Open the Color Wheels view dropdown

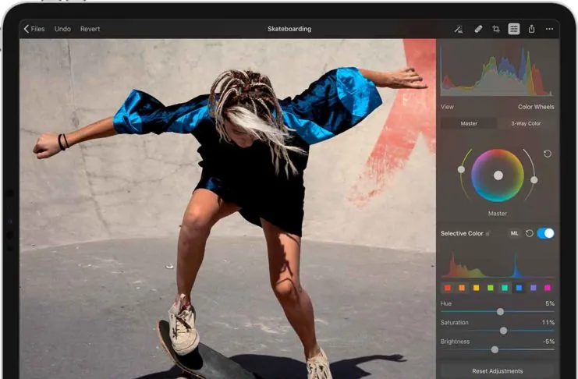point(535,107)
